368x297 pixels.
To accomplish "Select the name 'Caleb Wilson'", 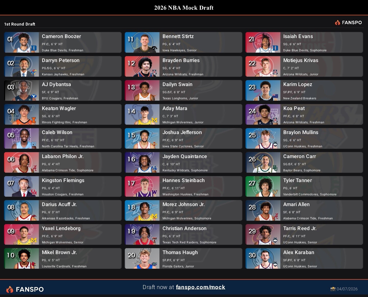I will point(57,133).
